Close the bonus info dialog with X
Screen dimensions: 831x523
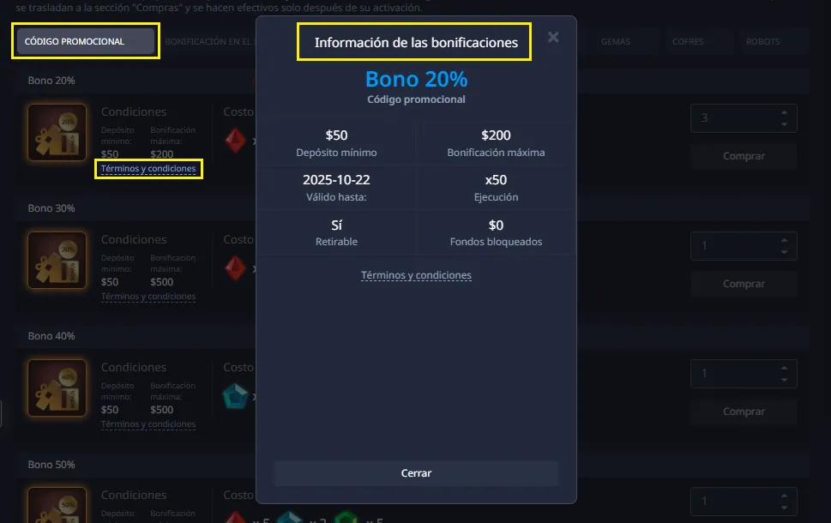(x=553, y=37)
